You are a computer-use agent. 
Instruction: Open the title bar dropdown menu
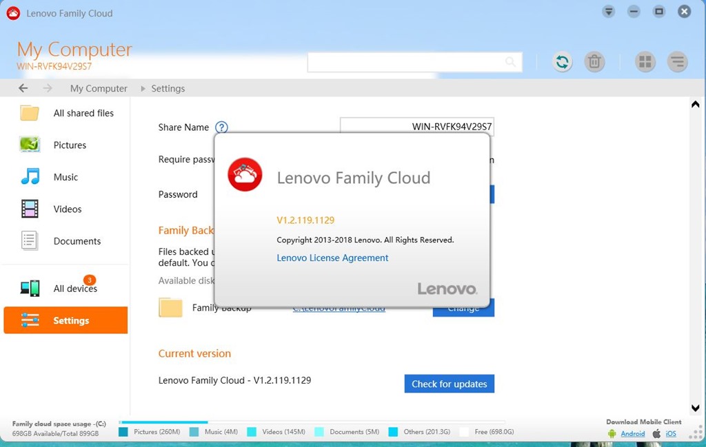608,12
